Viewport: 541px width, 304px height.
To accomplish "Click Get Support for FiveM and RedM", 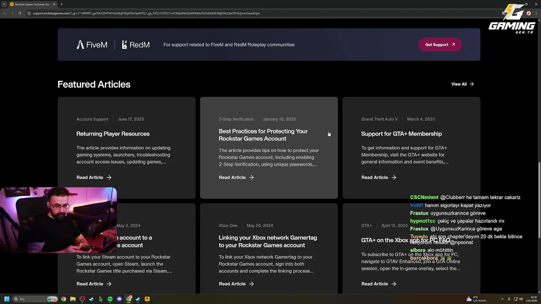I will pyautogui.click(x=440, y=45).
